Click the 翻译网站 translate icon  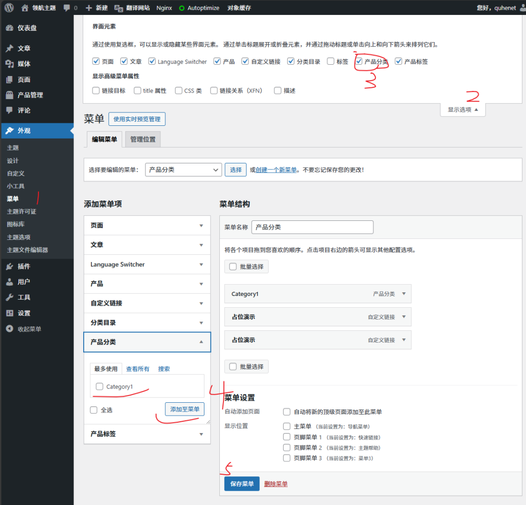pos(119,8)
